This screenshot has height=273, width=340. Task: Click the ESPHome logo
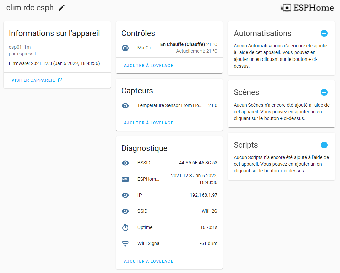[x=307, y=8]
